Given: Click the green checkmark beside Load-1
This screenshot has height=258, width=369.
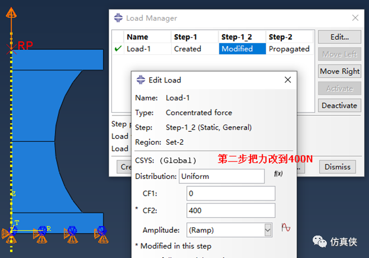Looking at the screenshot, I should [x=118, y=49].
